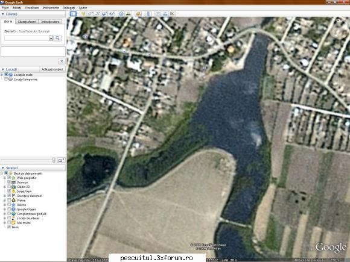This screenshot has height=262, width=350.
Task: Toggle the Locații temporare checkbox
Action: click(x=6, y=79)
